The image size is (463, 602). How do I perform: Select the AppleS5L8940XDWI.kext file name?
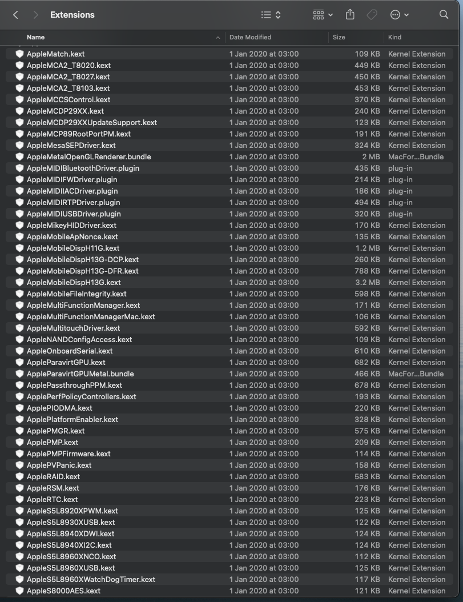pos(71,533)
